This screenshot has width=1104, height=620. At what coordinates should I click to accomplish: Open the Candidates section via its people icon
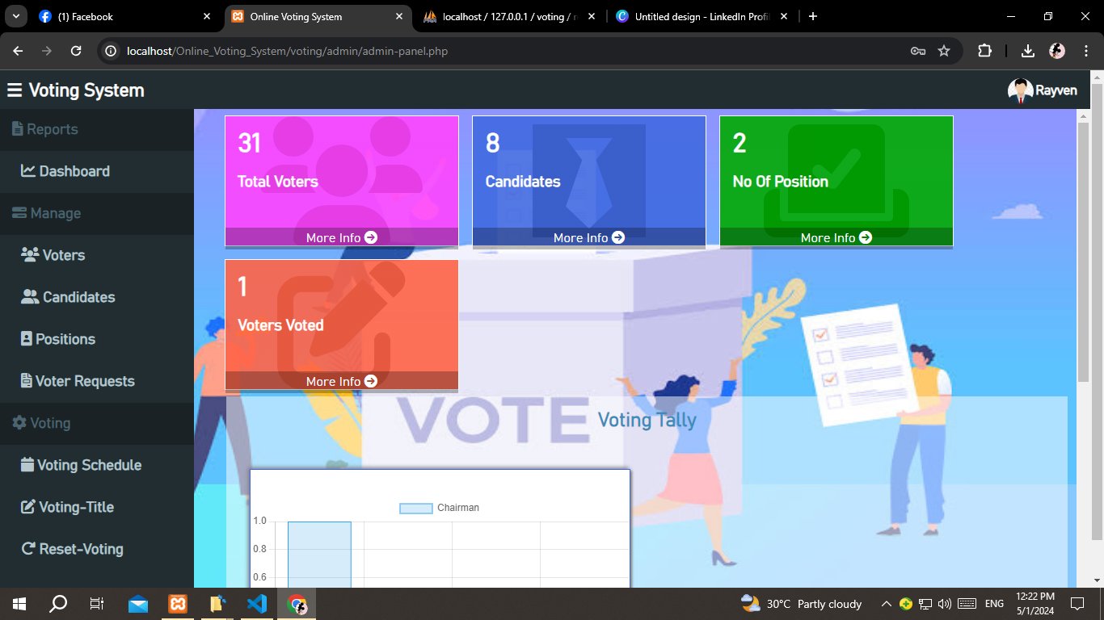[x=30, y=297]
